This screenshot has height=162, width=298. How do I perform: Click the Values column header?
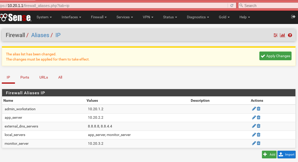[92, 100]
